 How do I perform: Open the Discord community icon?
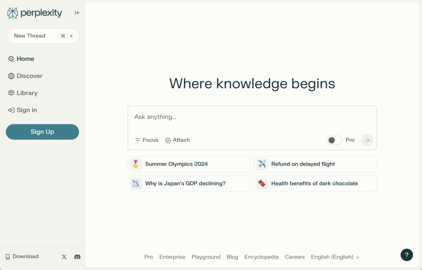coord(77,257)
